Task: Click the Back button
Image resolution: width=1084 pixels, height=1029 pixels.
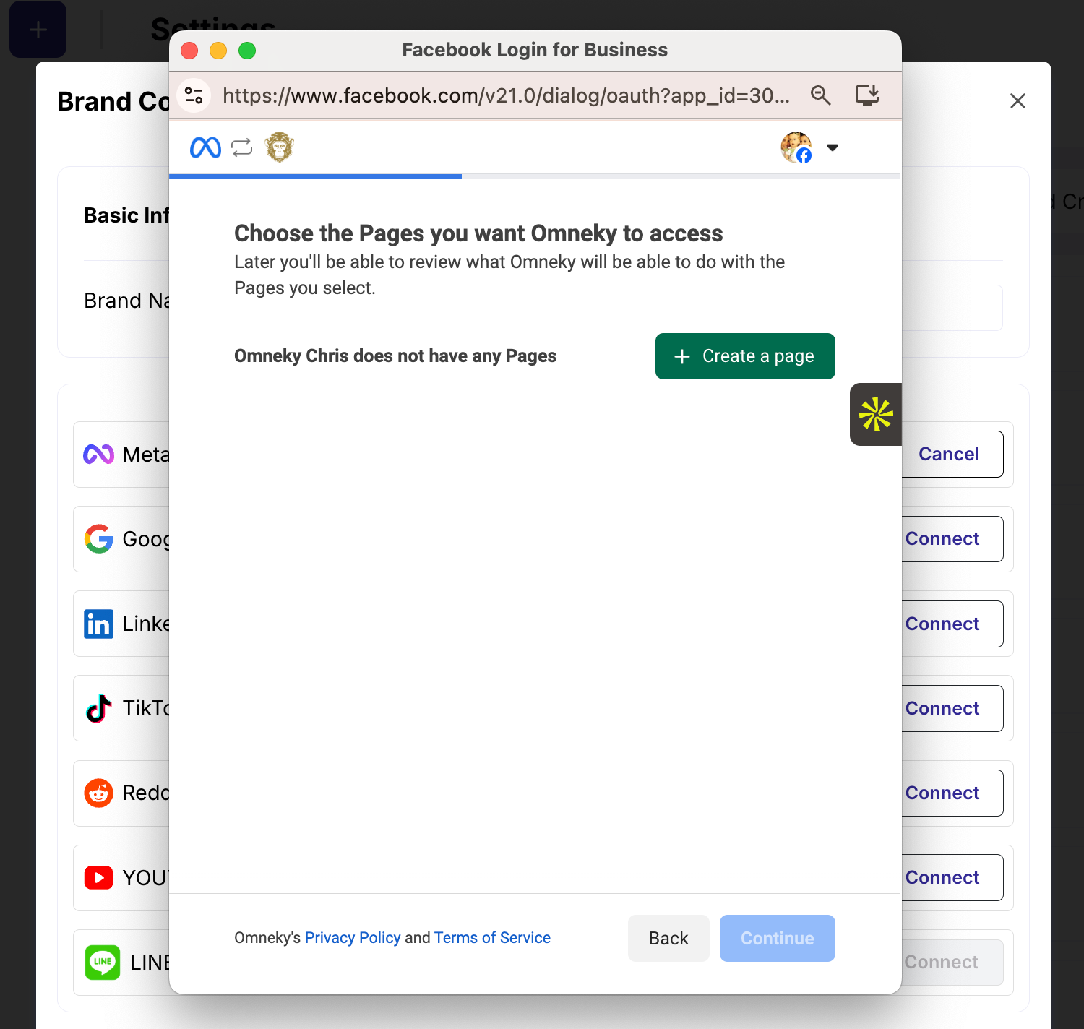Action: click(668, 938)
